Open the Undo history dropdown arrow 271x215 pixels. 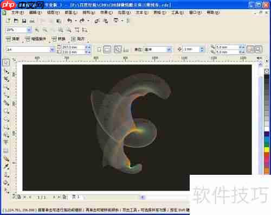pyautogui.click(x=76, y=21)
